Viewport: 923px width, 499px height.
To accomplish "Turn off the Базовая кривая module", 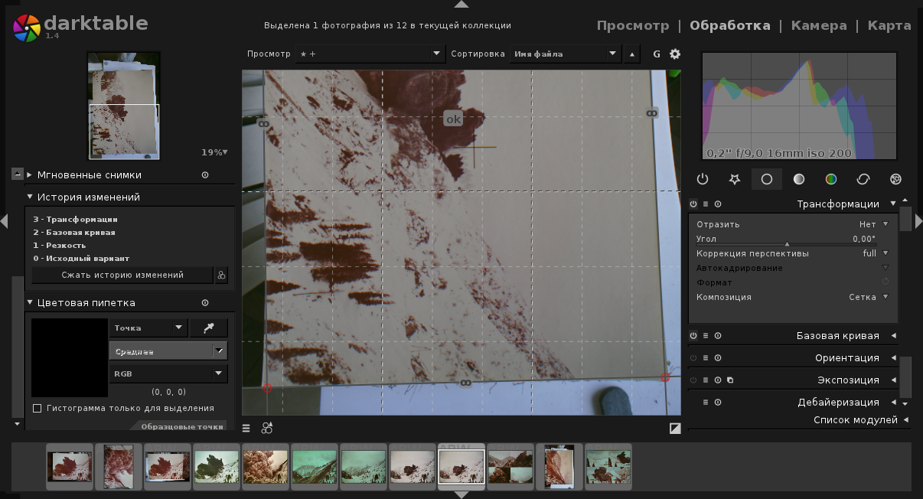I will [x=693, y=335].
